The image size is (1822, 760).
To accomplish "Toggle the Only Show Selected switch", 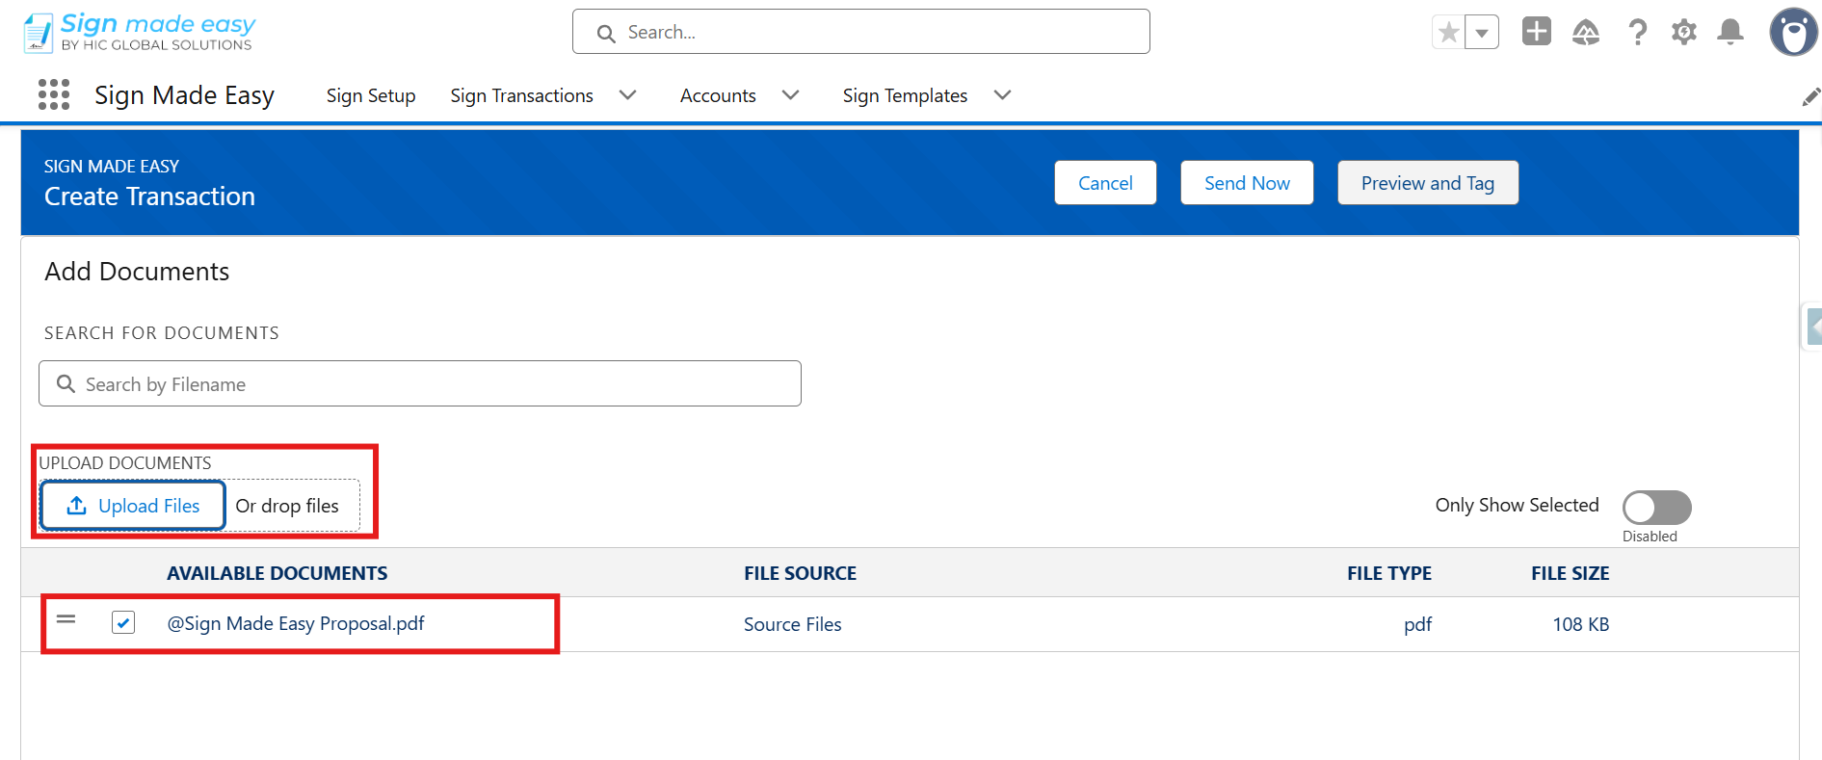I will [x=1656, y=507].
